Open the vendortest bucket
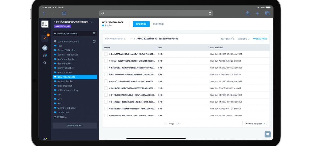This screenshot has width=312, height=146. 63,112
